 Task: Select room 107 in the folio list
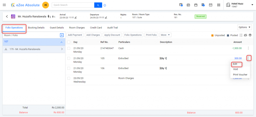coord(34,42)
